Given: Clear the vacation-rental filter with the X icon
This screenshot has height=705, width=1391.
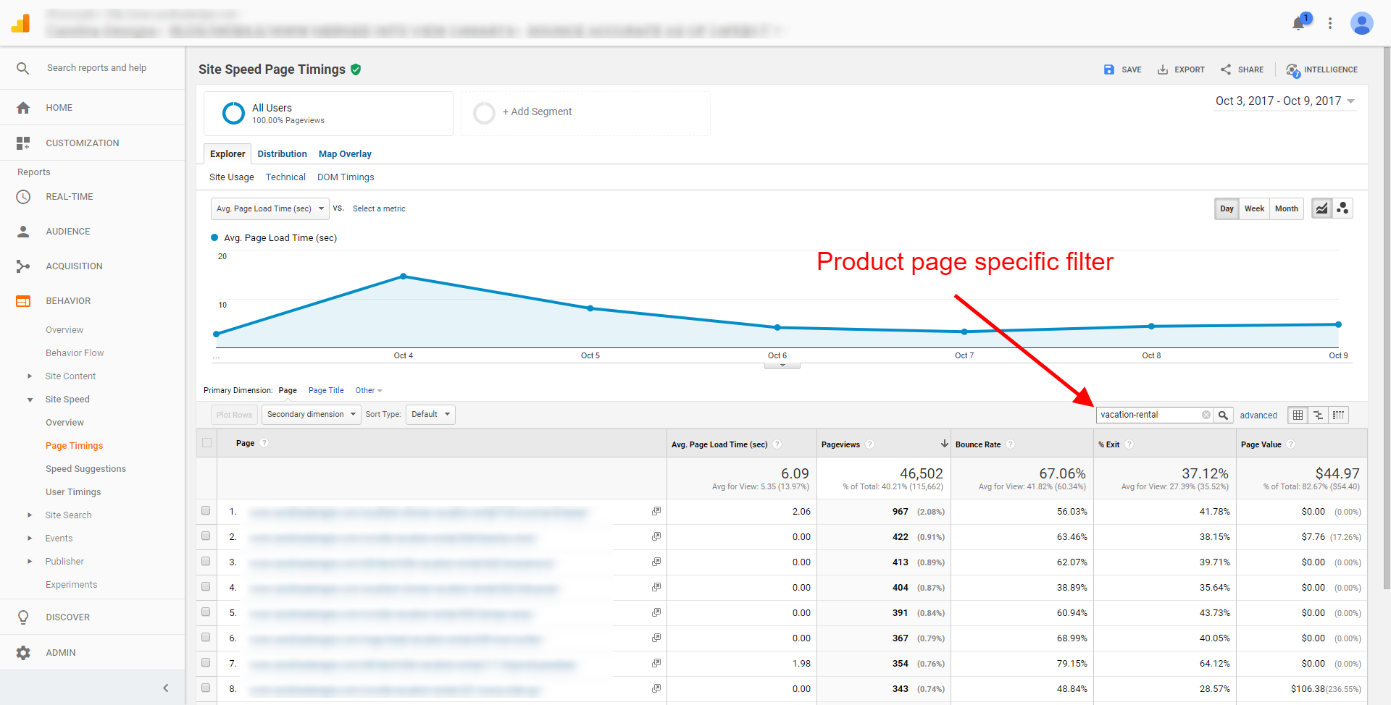Looking at the screenshot, I should [1206, 414].
